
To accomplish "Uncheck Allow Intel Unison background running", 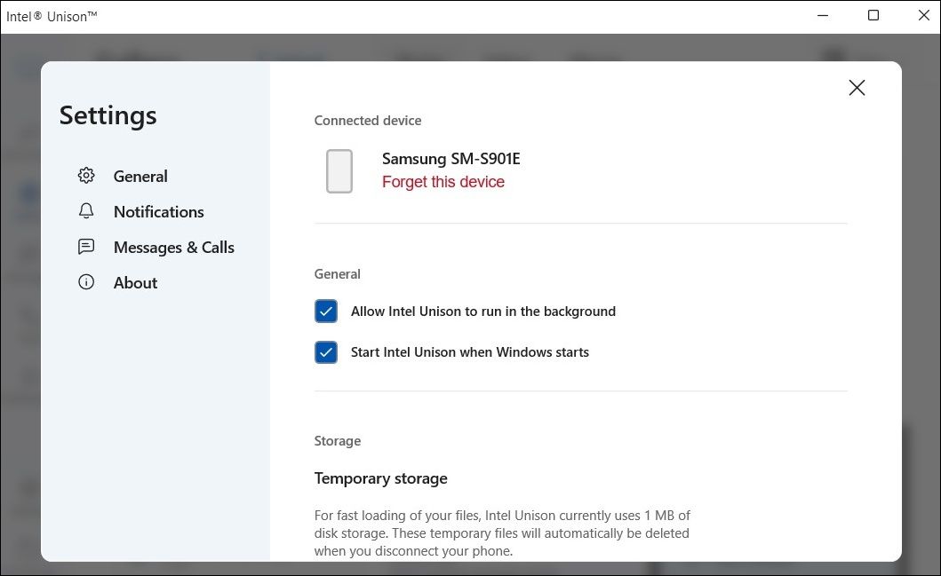I will (326, 312).
